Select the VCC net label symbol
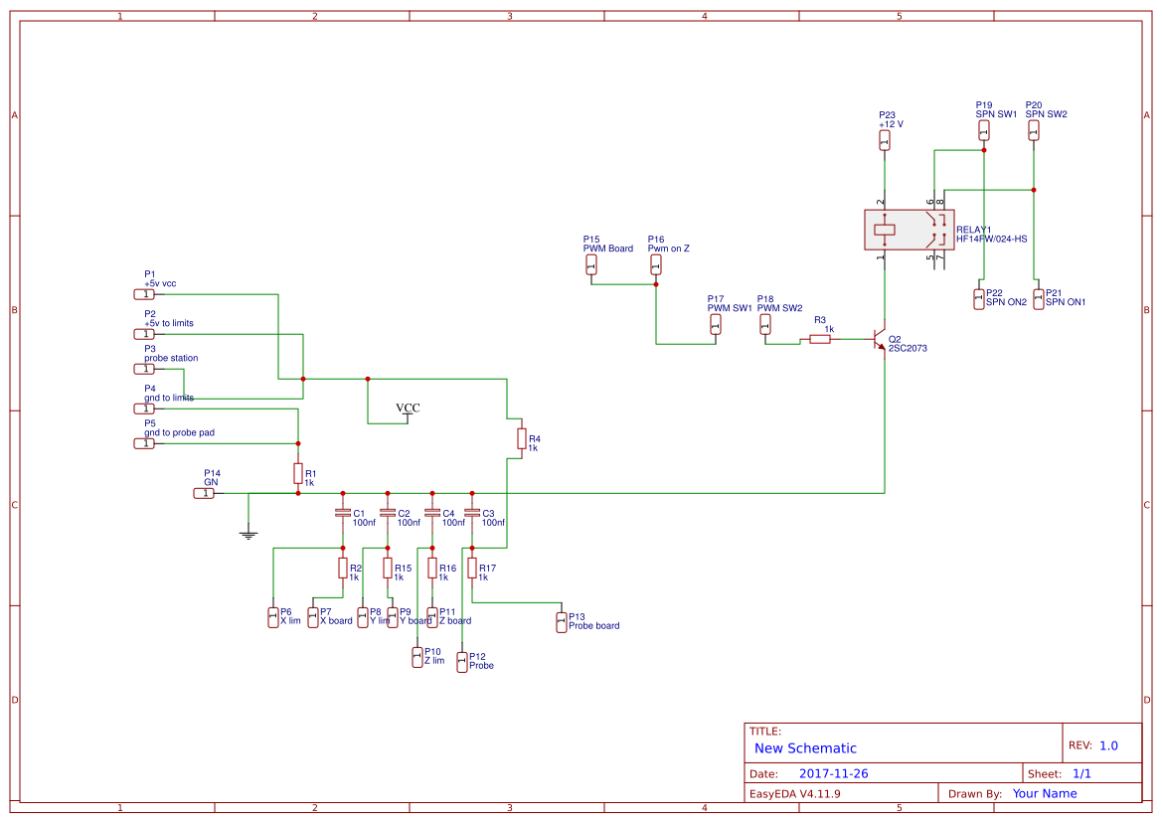The height and width of the screenshot is (823, 1162). click(x=406, y=411)
